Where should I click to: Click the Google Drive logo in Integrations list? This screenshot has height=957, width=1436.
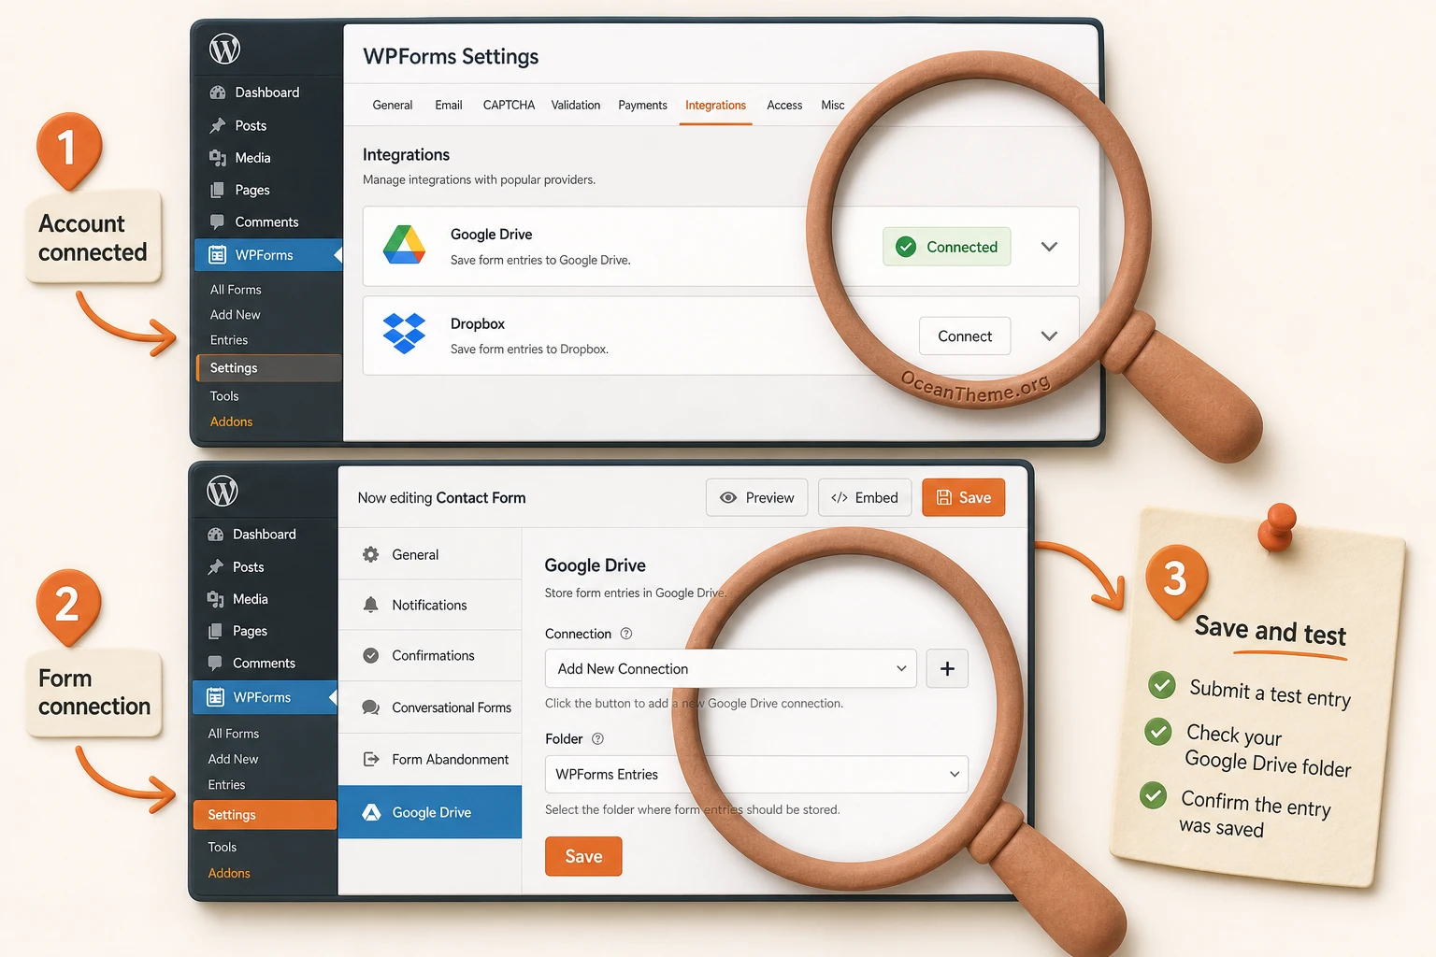click(x=404, y=245)
